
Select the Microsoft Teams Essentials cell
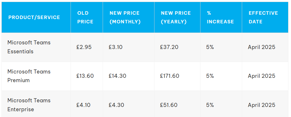click(x=29, y=47)
